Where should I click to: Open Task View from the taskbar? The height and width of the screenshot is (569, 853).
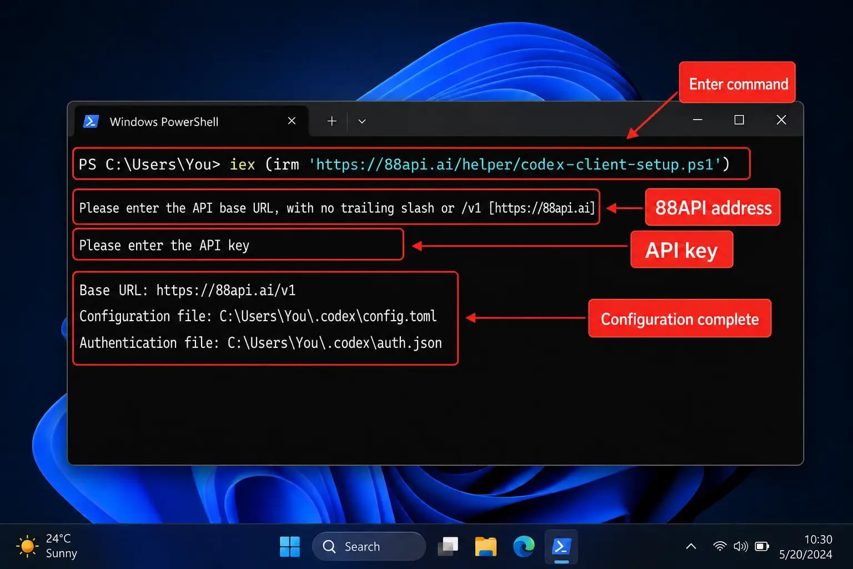[448, 546]
